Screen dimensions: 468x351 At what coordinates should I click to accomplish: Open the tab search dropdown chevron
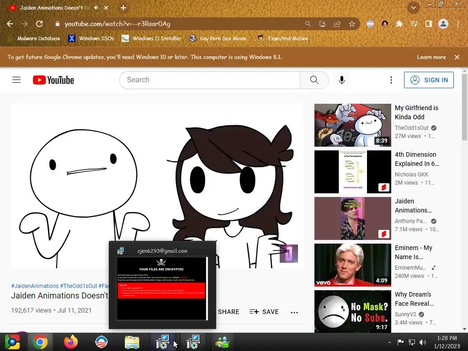pos(413,8)
